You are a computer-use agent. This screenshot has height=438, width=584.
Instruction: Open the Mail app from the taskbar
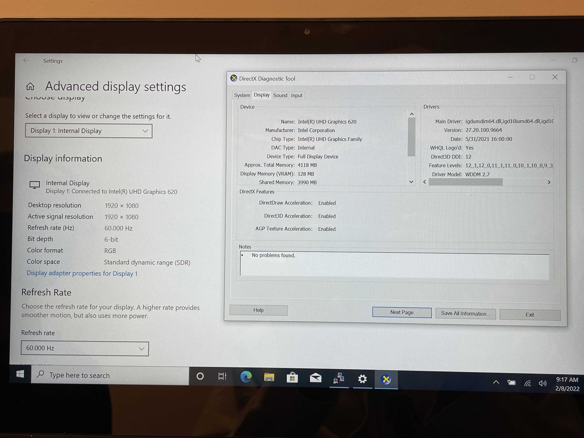(x=315, y=378)
